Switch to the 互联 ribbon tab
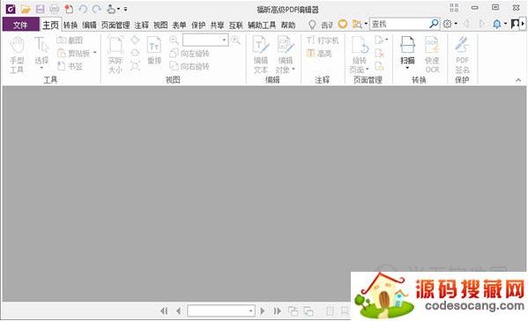Image resolution: width=528 pixels, height=321 pixels. pyautogui.click(x=236, y=25)
